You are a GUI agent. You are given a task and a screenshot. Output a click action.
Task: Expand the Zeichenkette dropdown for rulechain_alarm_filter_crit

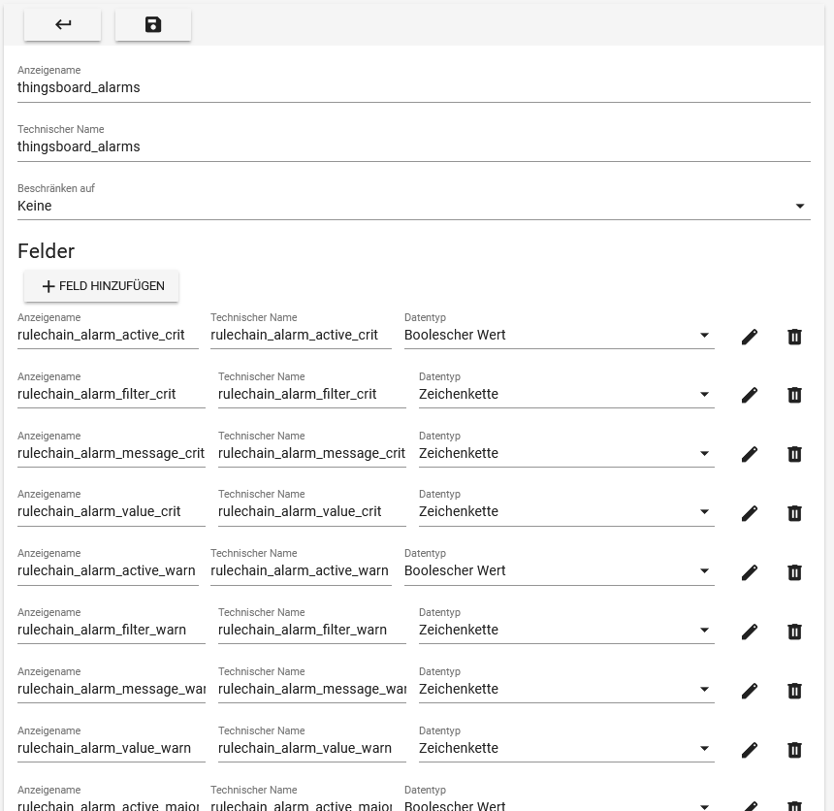[x=704, y=394]
